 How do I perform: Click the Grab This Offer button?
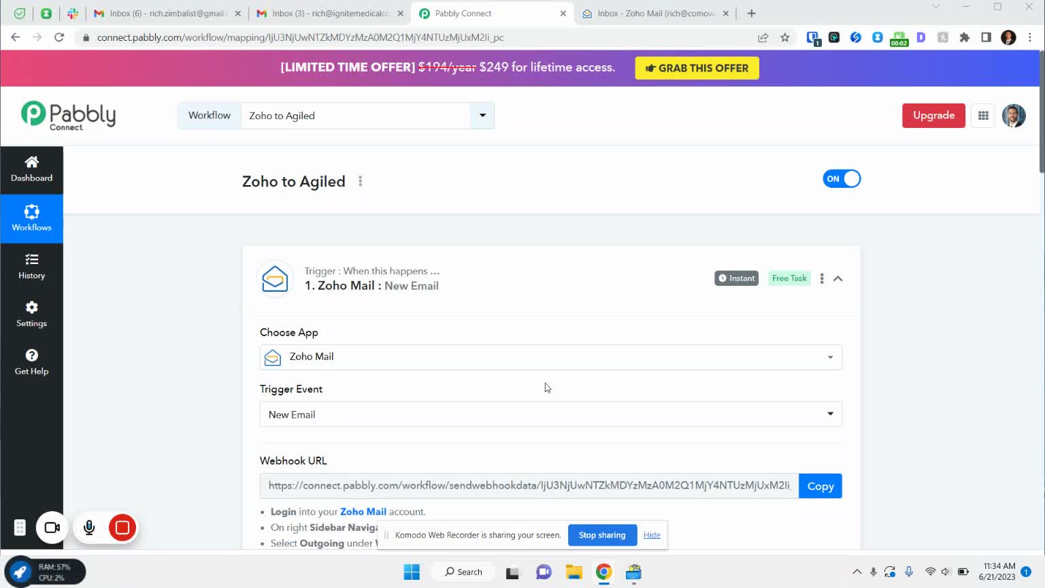697,68
